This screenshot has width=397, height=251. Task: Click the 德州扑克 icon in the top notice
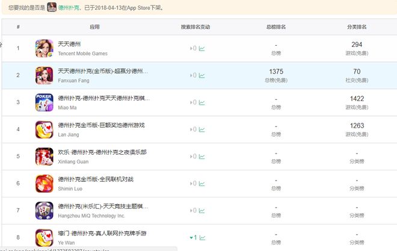[52, 7]
